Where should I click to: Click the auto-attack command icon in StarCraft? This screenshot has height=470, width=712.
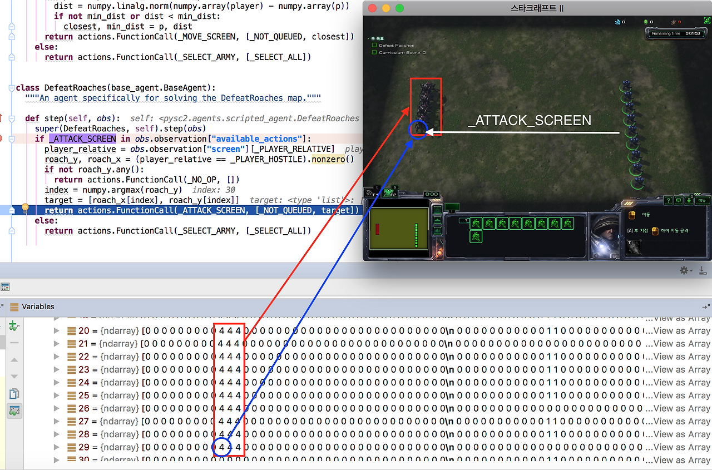click(656, 231)
